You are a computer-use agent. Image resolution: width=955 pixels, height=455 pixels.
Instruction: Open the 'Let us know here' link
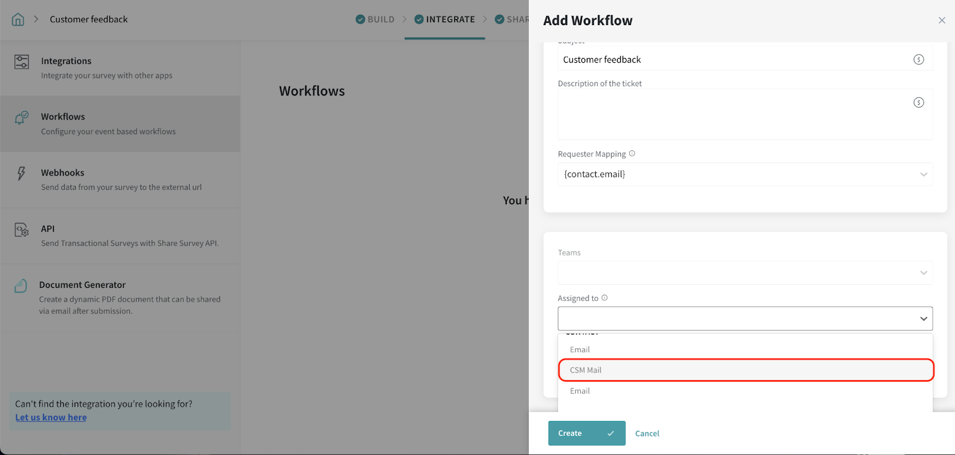[x=51, y=417]
